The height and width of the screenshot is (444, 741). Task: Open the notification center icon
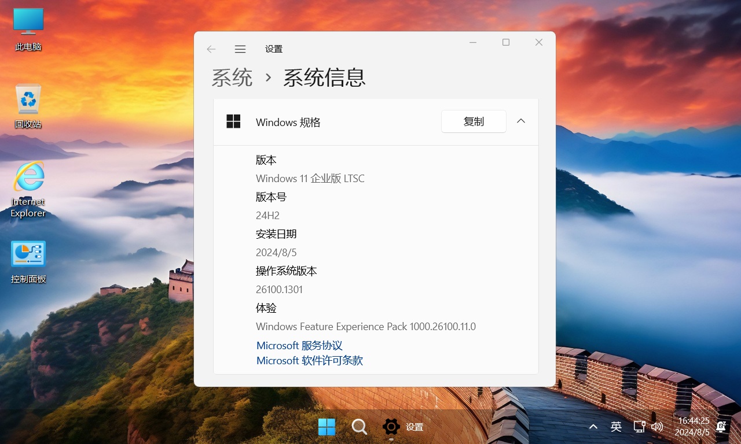click(721, 427)
